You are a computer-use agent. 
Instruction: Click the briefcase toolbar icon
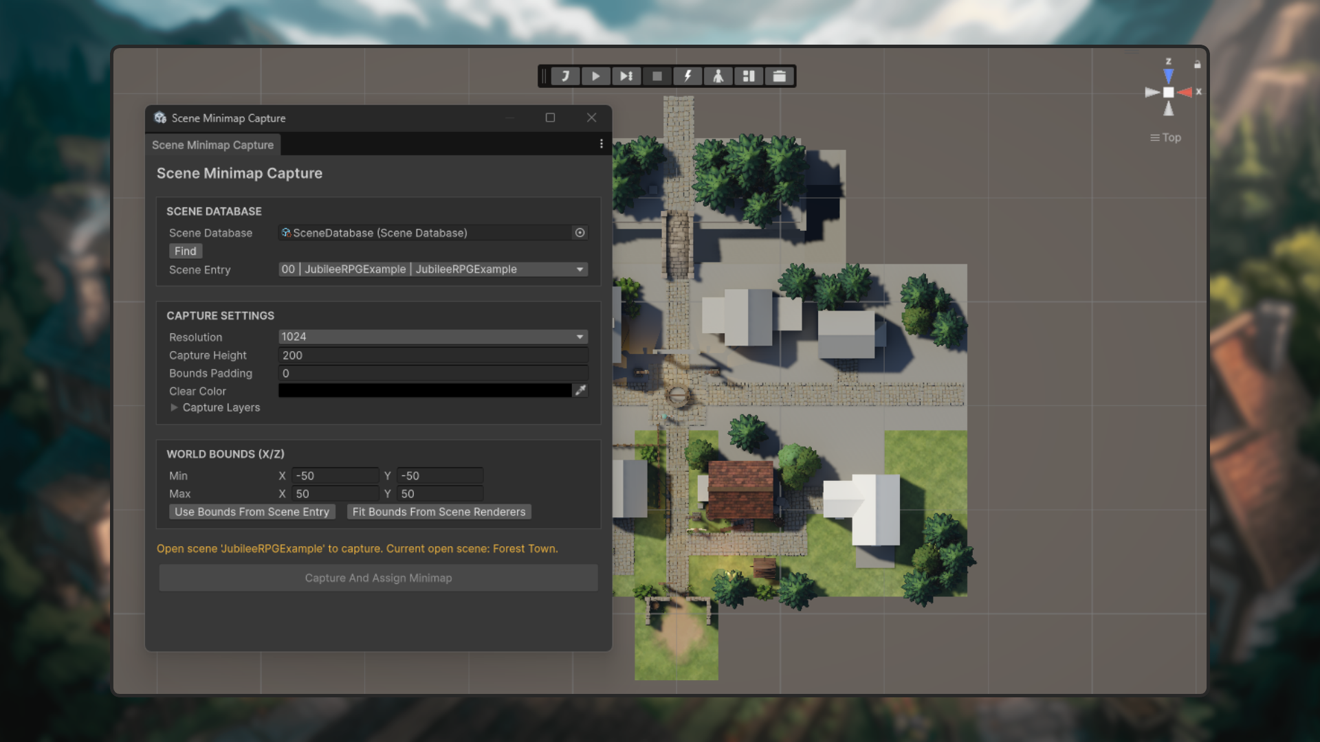[780, 76]
